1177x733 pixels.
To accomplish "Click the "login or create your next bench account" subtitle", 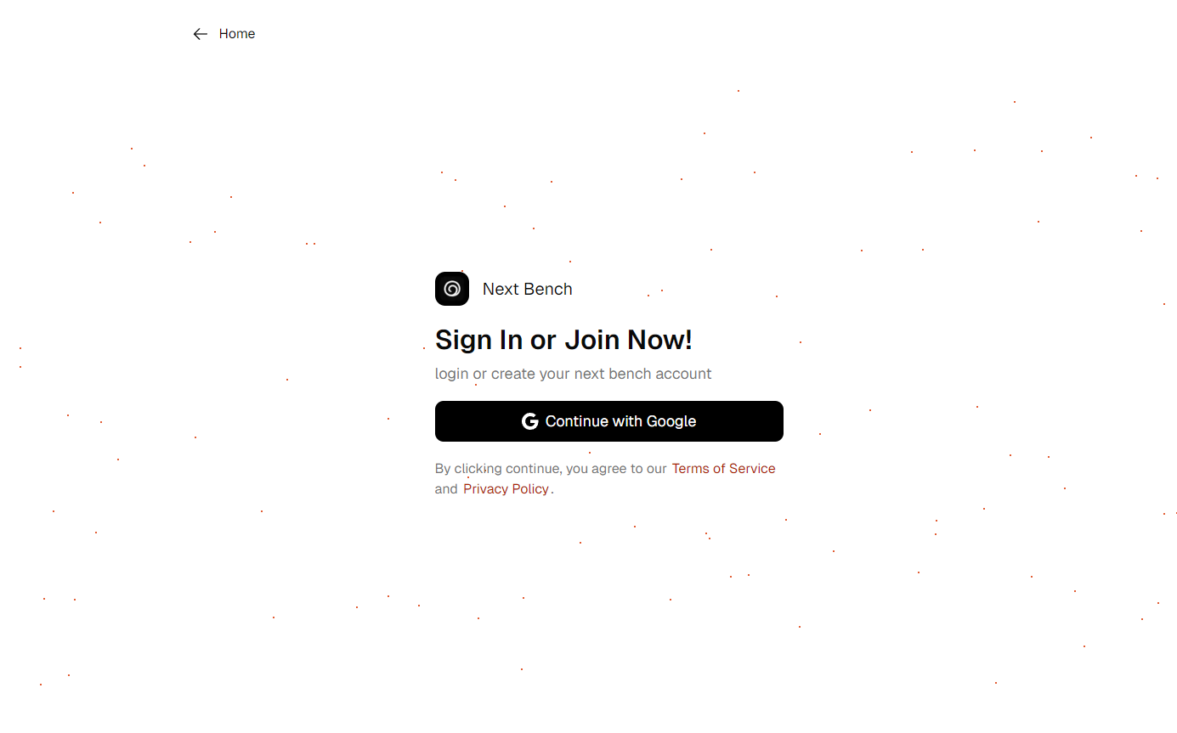I will 574,374.
